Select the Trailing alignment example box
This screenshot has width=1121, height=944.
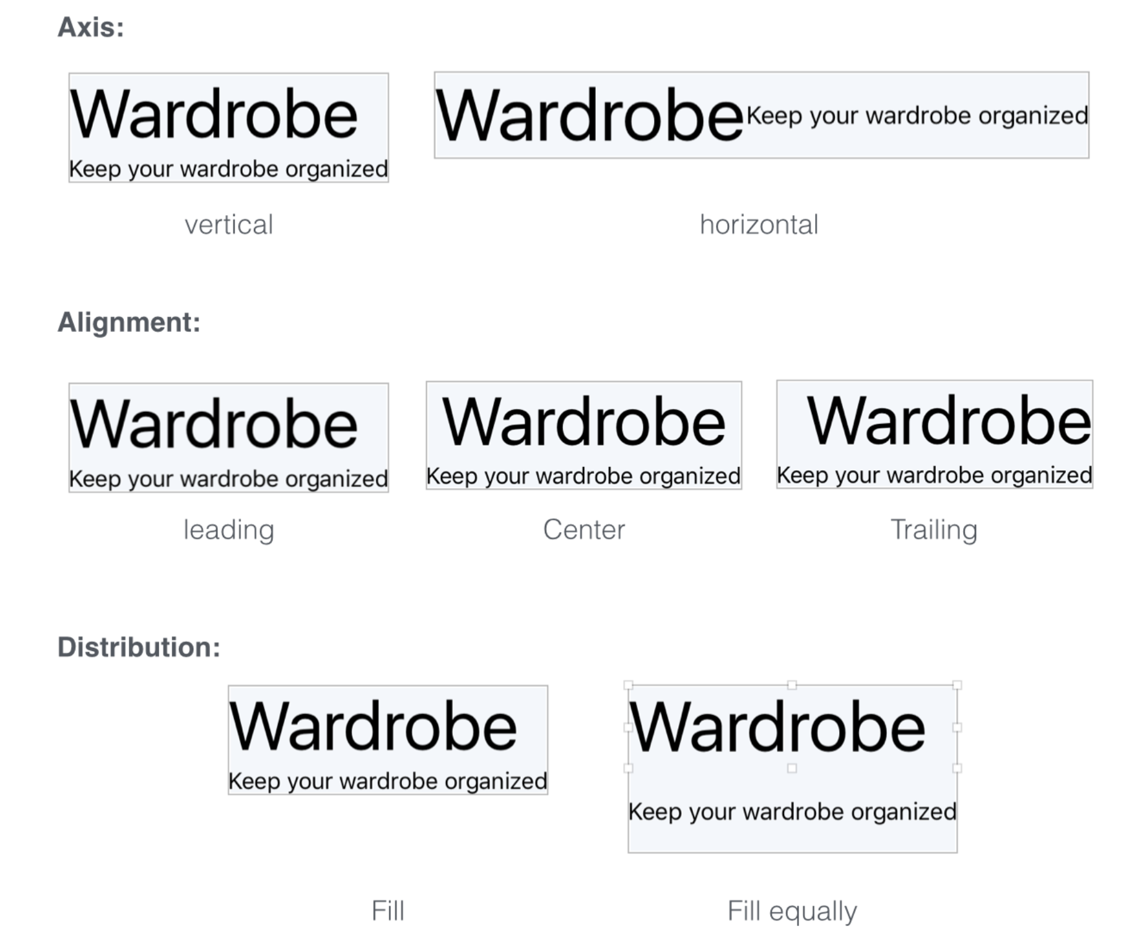click(x=935, y=434)
